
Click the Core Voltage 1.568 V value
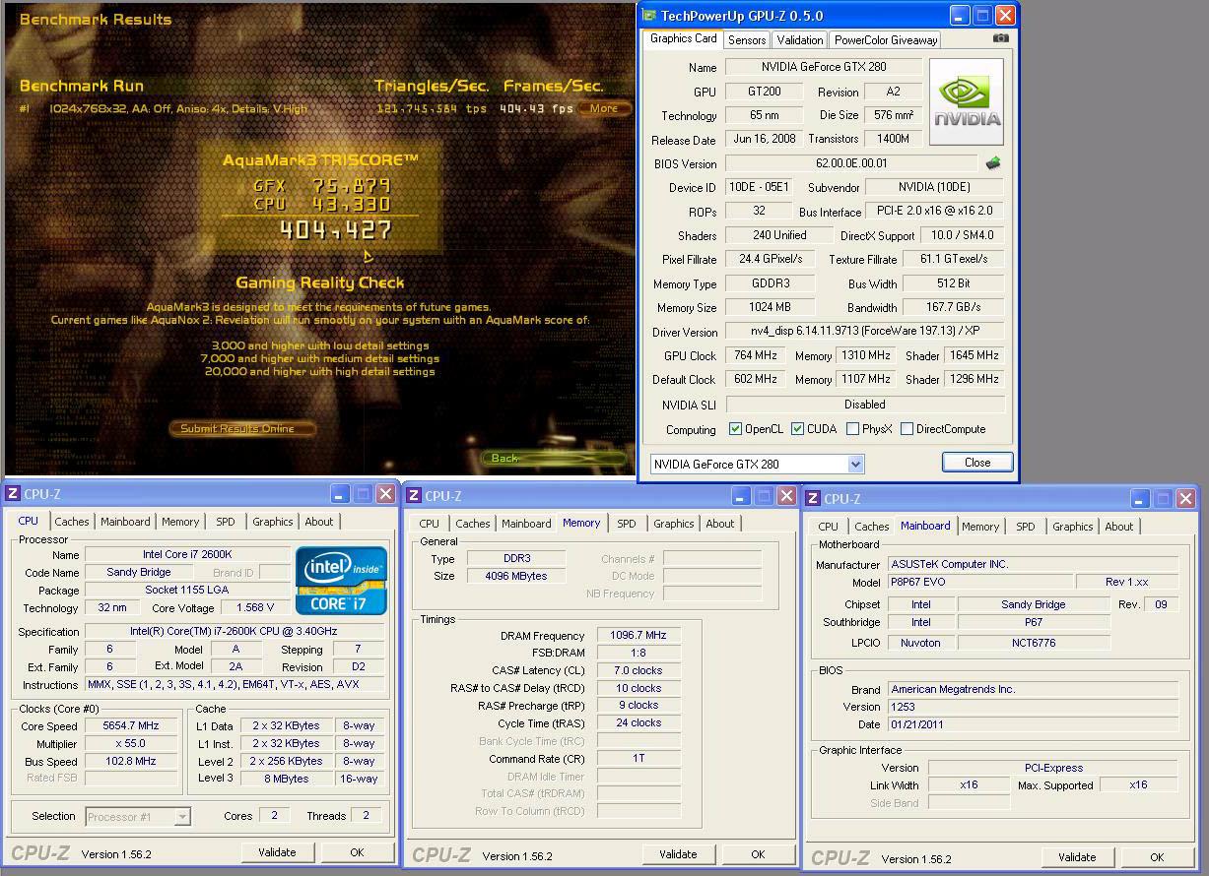(x=254, y=608)
